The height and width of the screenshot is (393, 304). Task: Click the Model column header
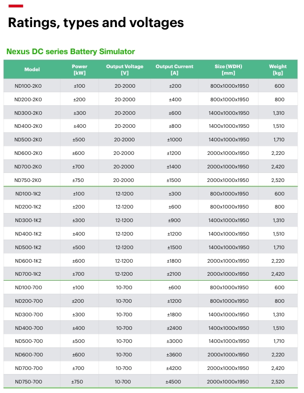32,69
